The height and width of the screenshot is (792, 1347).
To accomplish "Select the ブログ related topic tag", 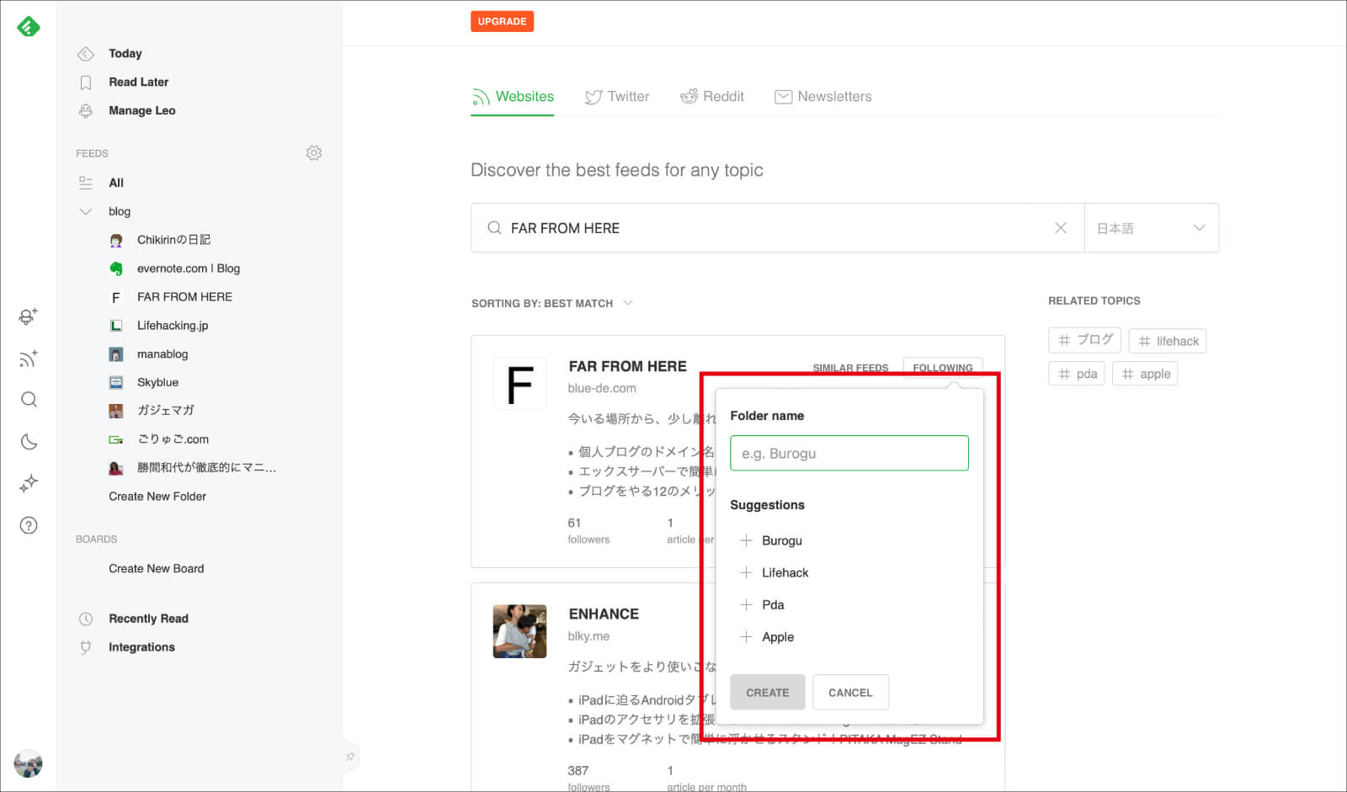I will [1084, 340].
